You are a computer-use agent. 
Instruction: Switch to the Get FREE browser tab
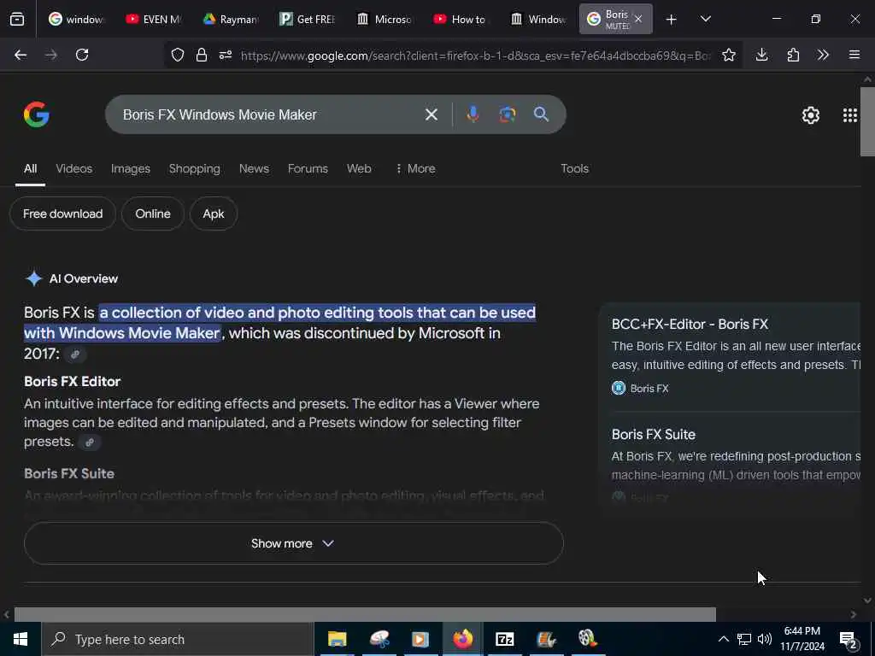coord(307,20)
